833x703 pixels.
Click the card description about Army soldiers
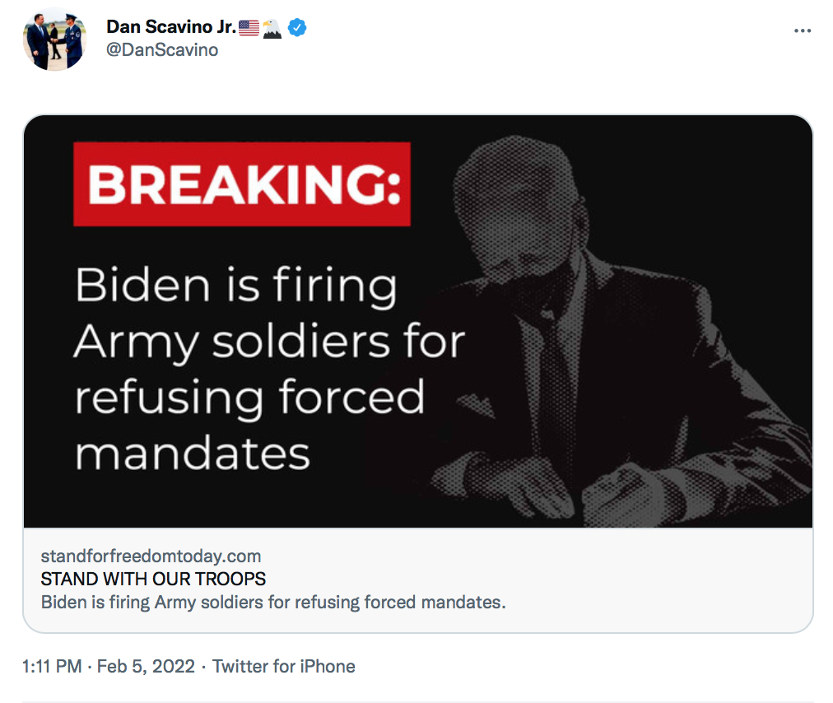pos(272,602)
